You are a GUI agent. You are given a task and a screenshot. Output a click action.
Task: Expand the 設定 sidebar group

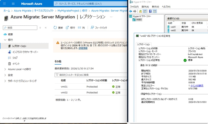[5, 75]
